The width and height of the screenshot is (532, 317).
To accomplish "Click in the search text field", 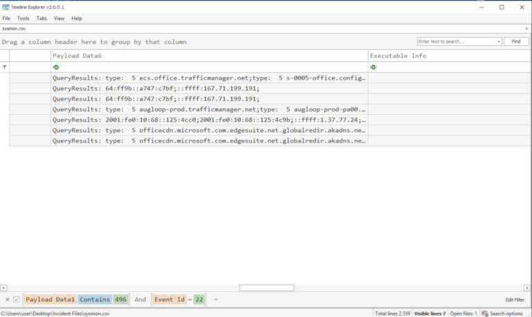I will 456,42.
